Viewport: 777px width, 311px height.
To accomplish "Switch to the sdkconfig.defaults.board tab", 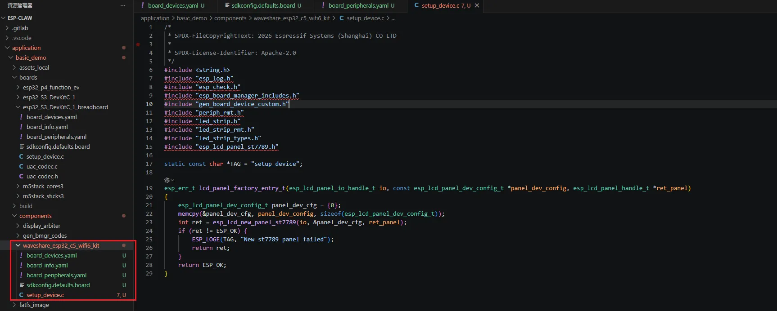I will (263, 5).
